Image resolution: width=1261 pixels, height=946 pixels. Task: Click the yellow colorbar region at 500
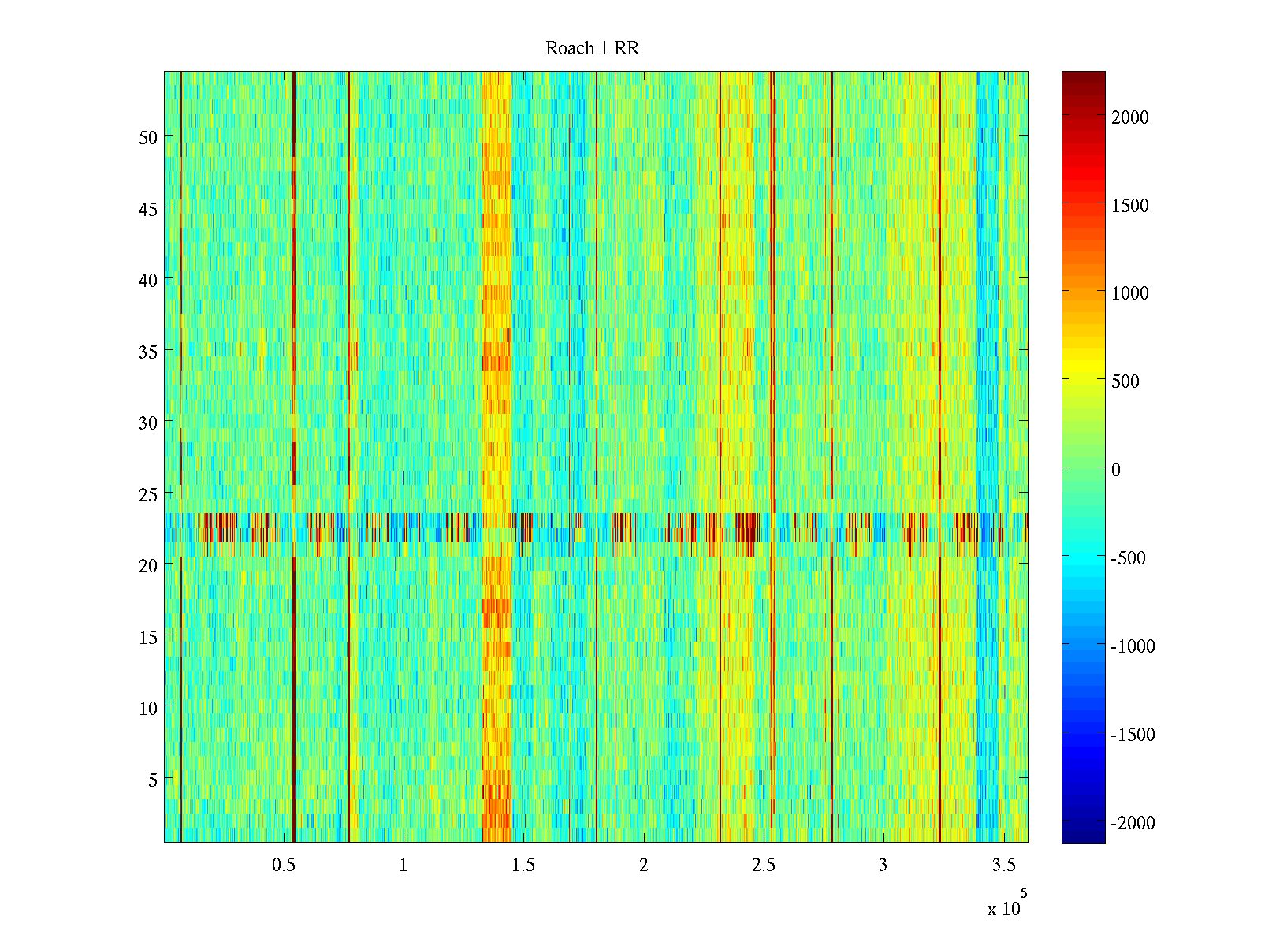pyautogui.click(x=1083, y=380)
